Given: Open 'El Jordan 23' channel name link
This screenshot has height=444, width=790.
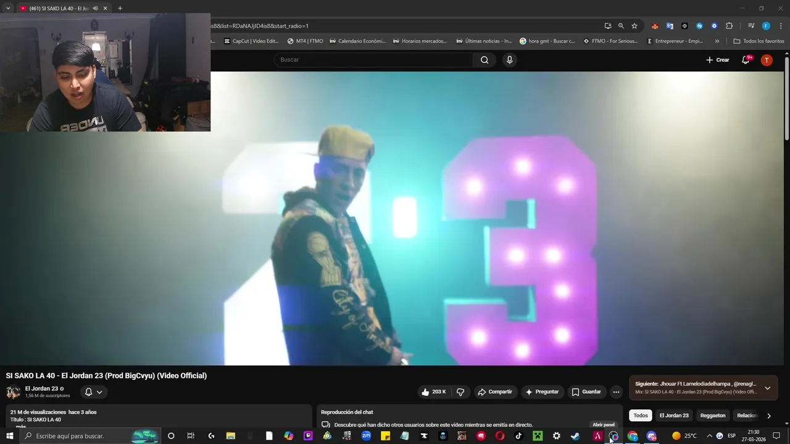Looking at the screenshot, I should click(41, 388).
